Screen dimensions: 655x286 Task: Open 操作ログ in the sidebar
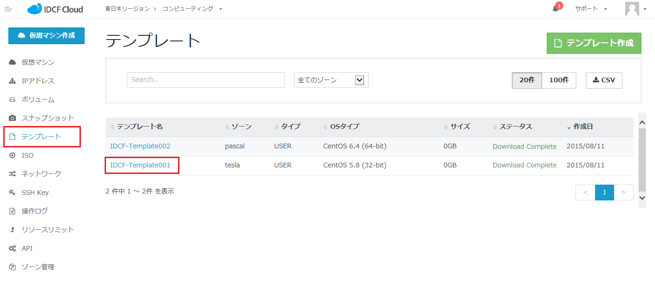coord(34,211)
